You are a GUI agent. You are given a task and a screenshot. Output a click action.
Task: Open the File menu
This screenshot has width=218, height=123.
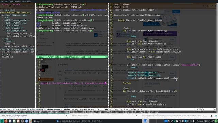2,1
